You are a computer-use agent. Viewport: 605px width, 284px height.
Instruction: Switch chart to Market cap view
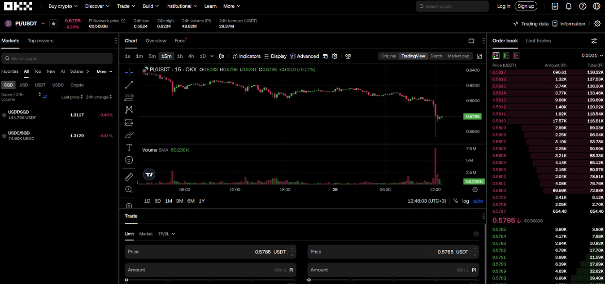[458, 56]
